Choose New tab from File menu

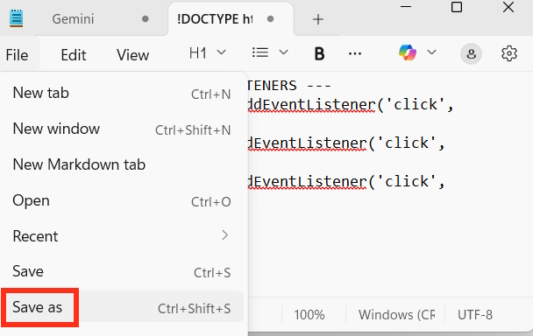click(123, 94)
